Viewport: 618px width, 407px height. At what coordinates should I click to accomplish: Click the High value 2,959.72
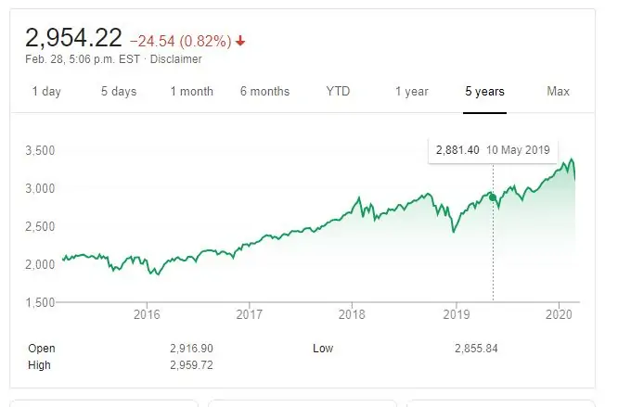coord(193,365)
